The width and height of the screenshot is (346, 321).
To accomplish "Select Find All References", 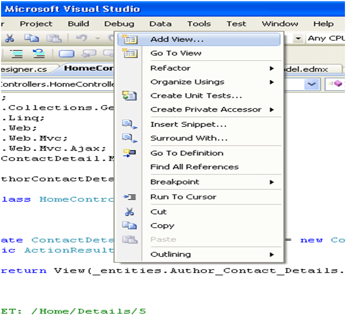I will [x=194, y=167].
